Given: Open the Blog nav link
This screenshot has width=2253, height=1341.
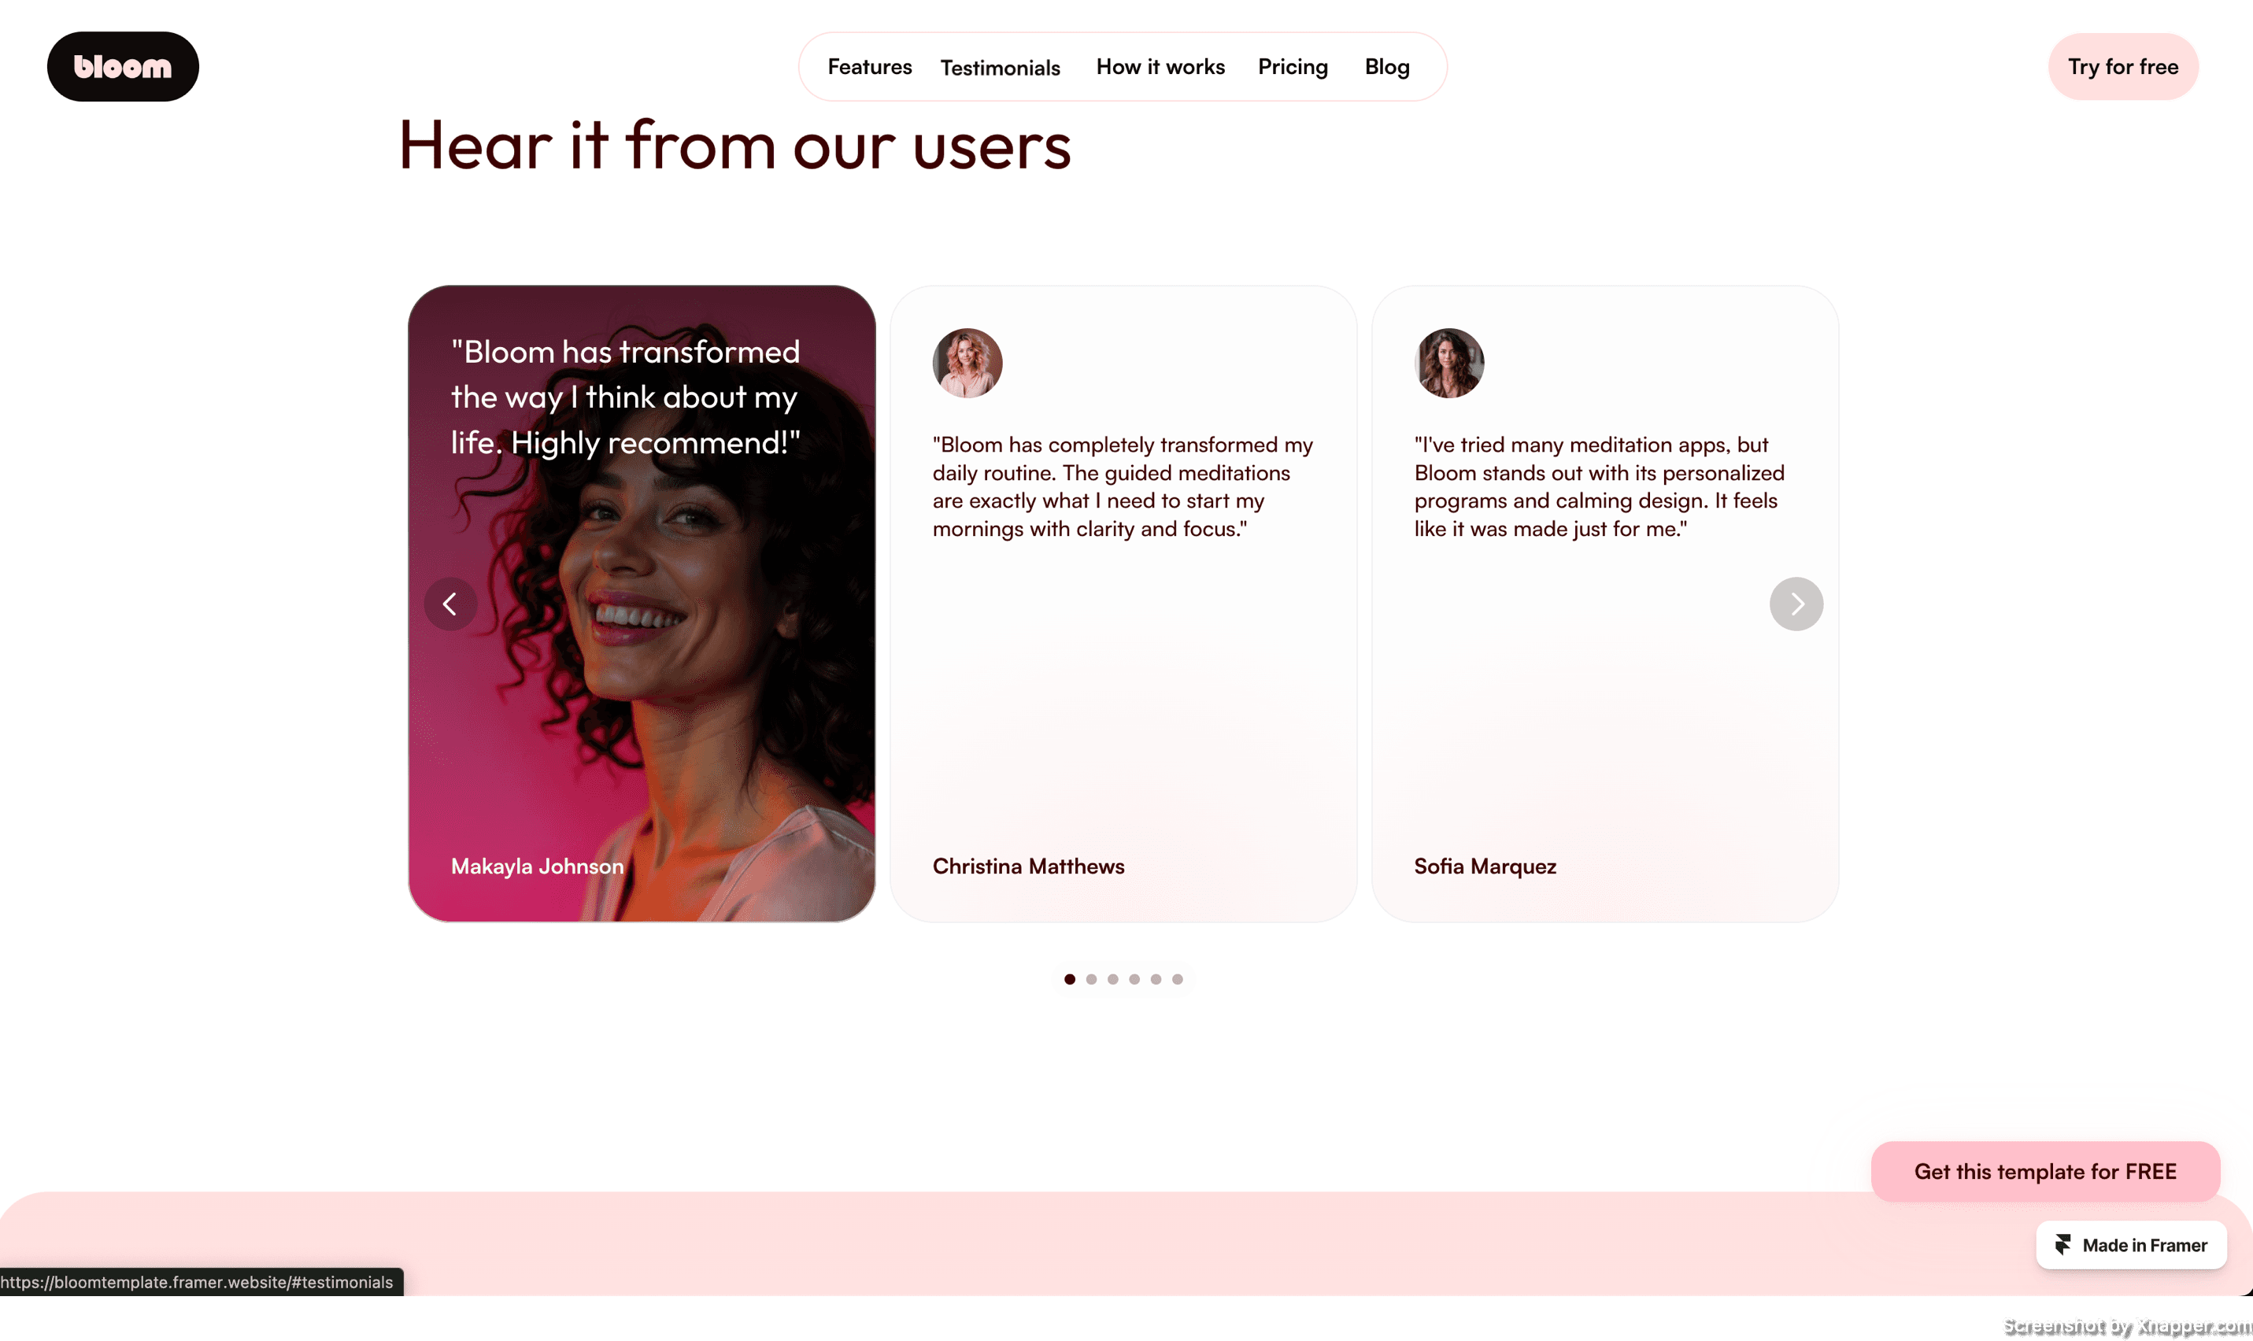Looking at the screenshot, I should (x=1386, y=67).
